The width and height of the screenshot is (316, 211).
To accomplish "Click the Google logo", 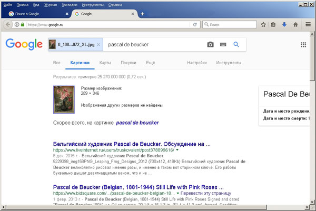I will tap(24, 44).
